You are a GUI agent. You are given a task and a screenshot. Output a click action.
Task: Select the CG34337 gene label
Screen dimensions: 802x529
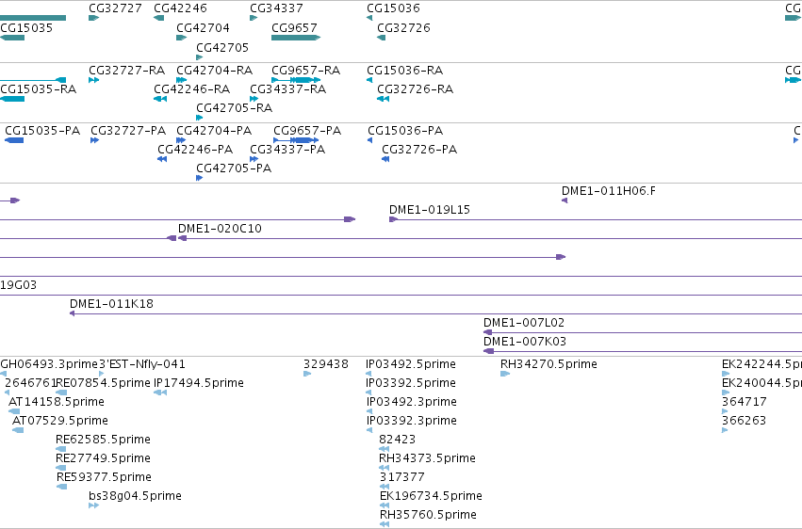pos(276,8)
